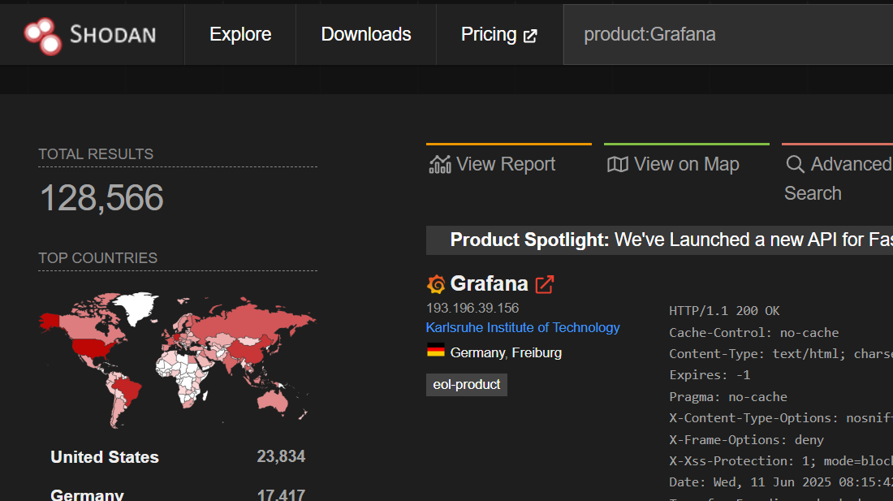Viewport: 893px width, 501px height.
Task: Click the German flag icon
Action: coord(437,352)
